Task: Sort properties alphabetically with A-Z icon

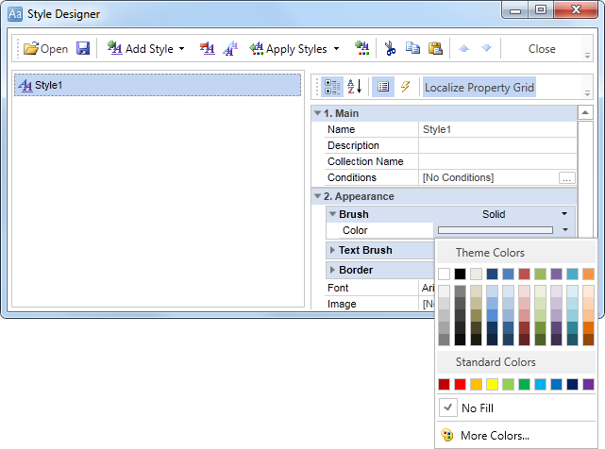Action: coord(355,87)
